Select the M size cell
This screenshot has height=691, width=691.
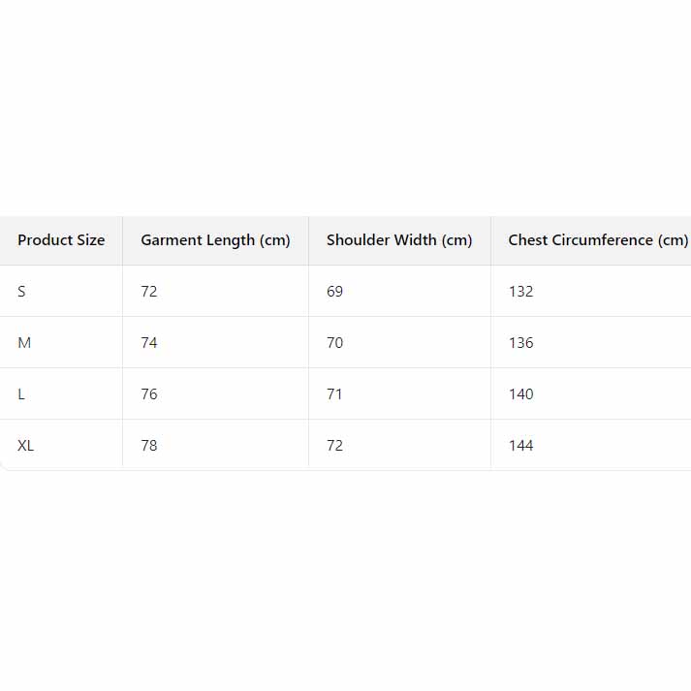[25, 343]
